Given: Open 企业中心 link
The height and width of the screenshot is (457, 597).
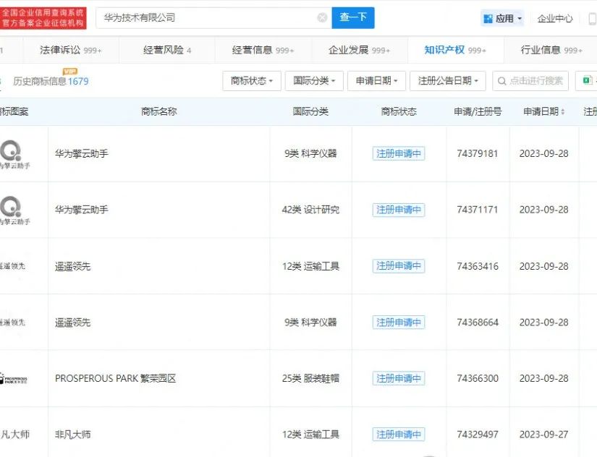Looking at the screenshot, I should (555, 18).
